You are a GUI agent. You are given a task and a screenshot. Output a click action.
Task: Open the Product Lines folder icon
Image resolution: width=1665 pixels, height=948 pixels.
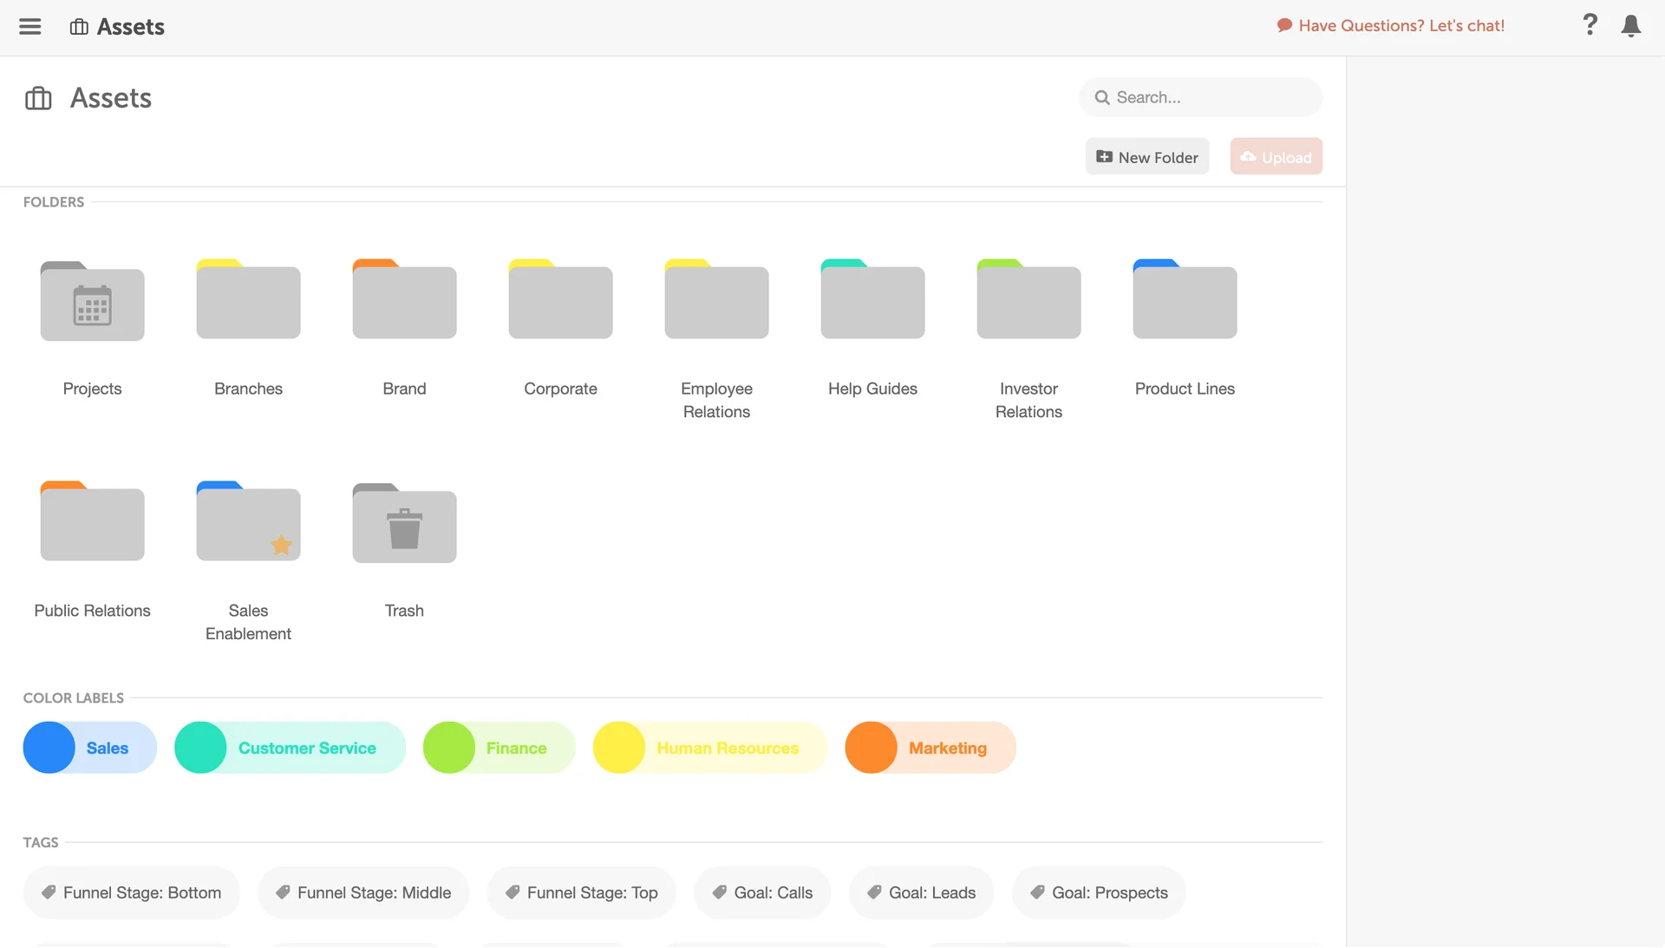(x=1185, y=299)
